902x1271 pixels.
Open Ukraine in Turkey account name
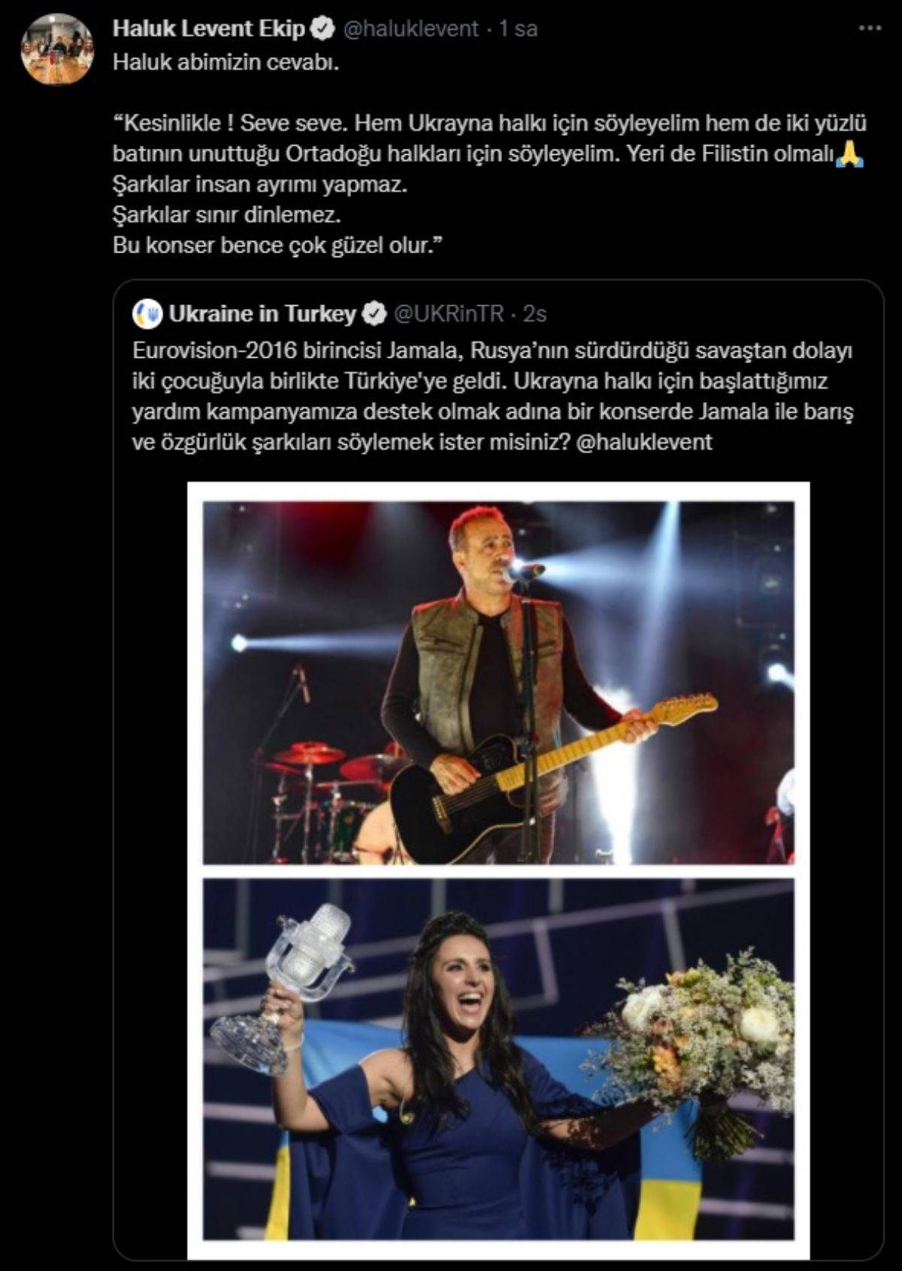tap(262, 313)
